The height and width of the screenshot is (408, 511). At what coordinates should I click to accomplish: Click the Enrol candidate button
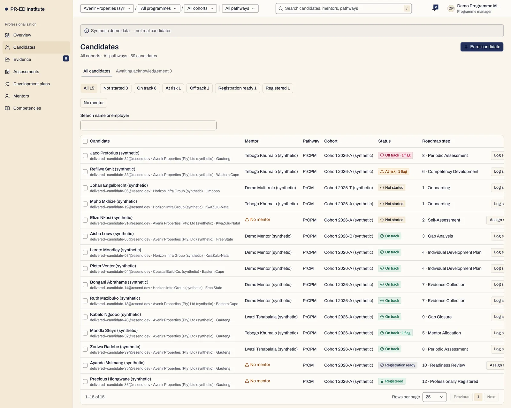coord(482,47)
